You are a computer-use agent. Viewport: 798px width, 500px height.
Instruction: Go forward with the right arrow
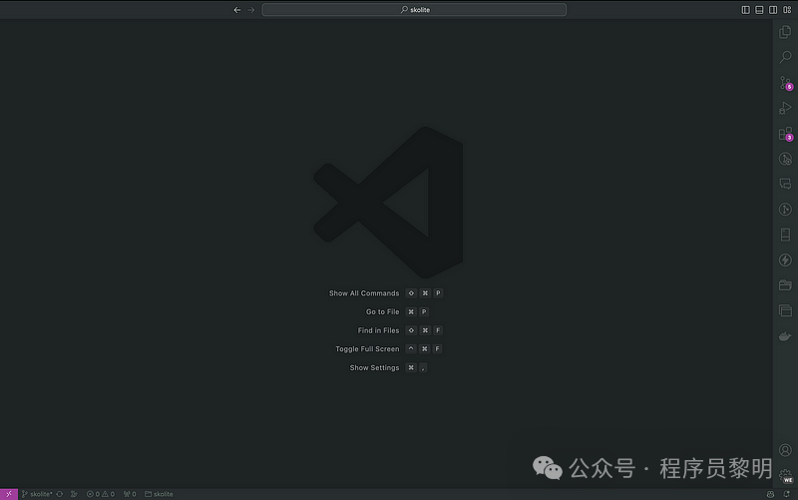point(251,10)
